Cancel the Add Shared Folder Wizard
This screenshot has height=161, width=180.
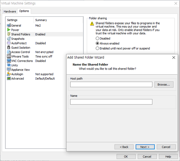coord(166,147)
